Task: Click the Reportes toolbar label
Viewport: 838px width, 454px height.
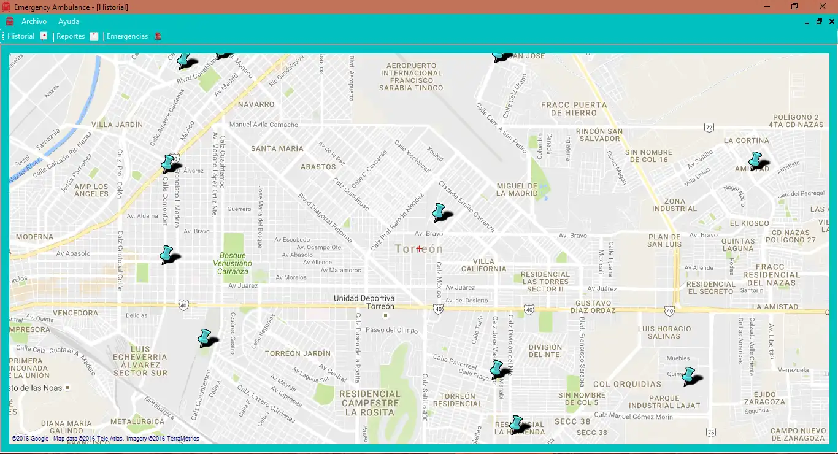Action: tap(71, 36)
